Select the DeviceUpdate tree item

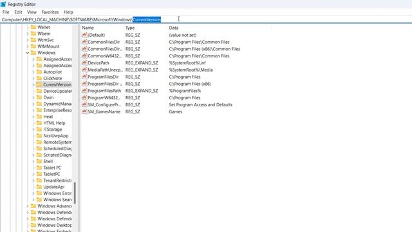click(57, 91)
